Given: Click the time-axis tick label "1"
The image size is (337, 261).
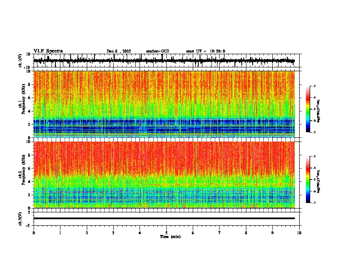Looking at the screenshot, I should click(60, 233).
